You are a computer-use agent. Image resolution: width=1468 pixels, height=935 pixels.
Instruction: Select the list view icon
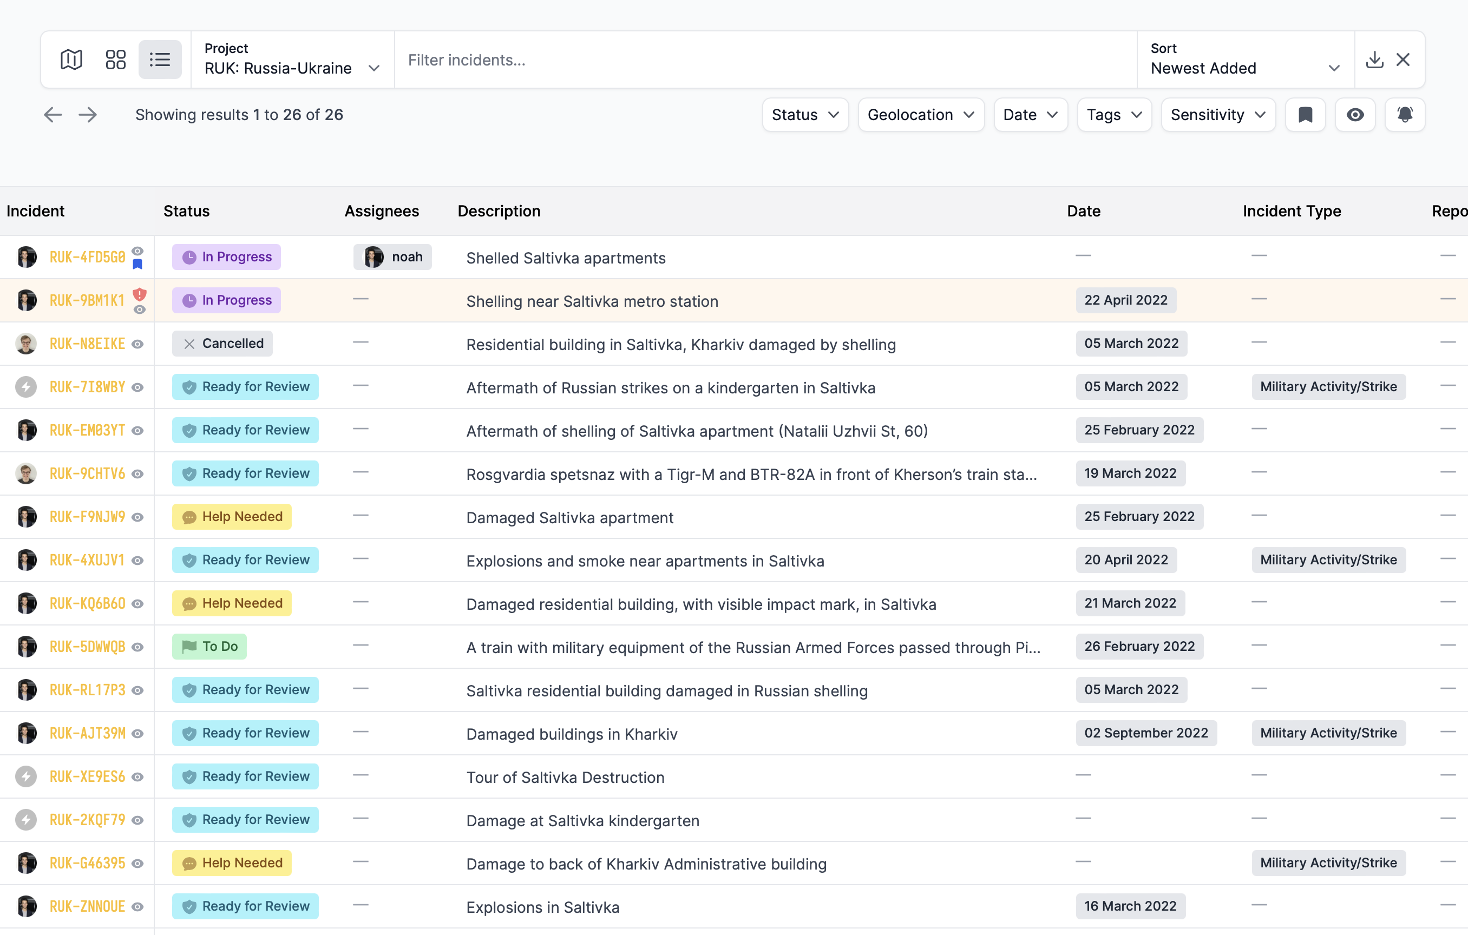tap(160, 60)
